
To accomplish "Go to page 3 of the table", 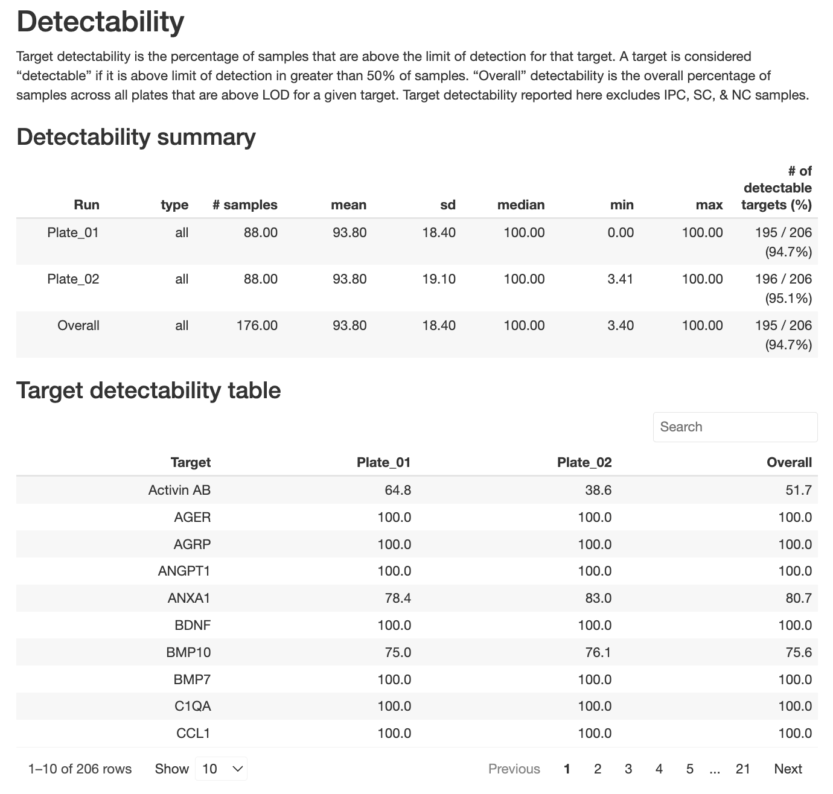I will (x=628, y=769).
